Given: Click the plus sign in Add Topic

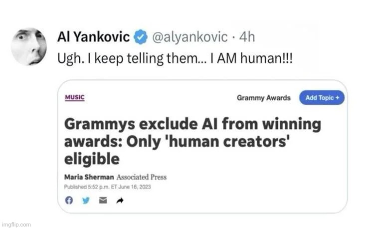Looking at the screenshot, I should 338,98.
